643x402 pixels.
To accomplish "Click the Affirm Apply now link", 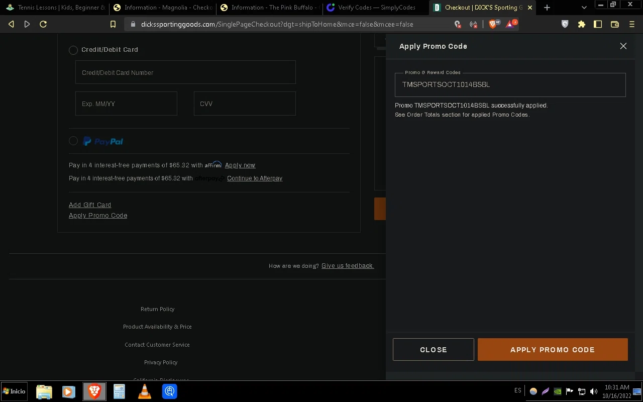I will tap(240, 165).
